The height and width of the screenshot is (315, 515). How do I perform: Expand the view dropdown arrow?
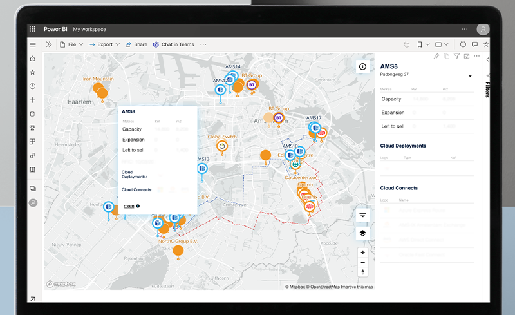pos(446,44)
